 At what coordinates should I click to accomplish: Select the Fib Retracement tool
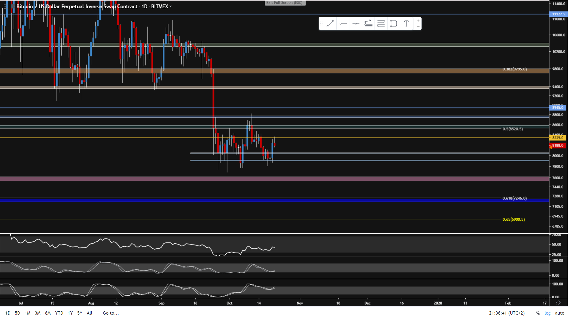tap(368, 24)
